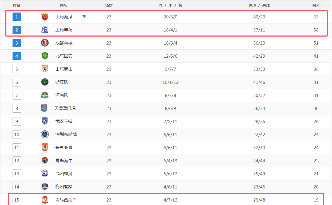Viewport: 332px width, 205px height.
Task: Click rank badge number 1
Action: tap(17, 17)
